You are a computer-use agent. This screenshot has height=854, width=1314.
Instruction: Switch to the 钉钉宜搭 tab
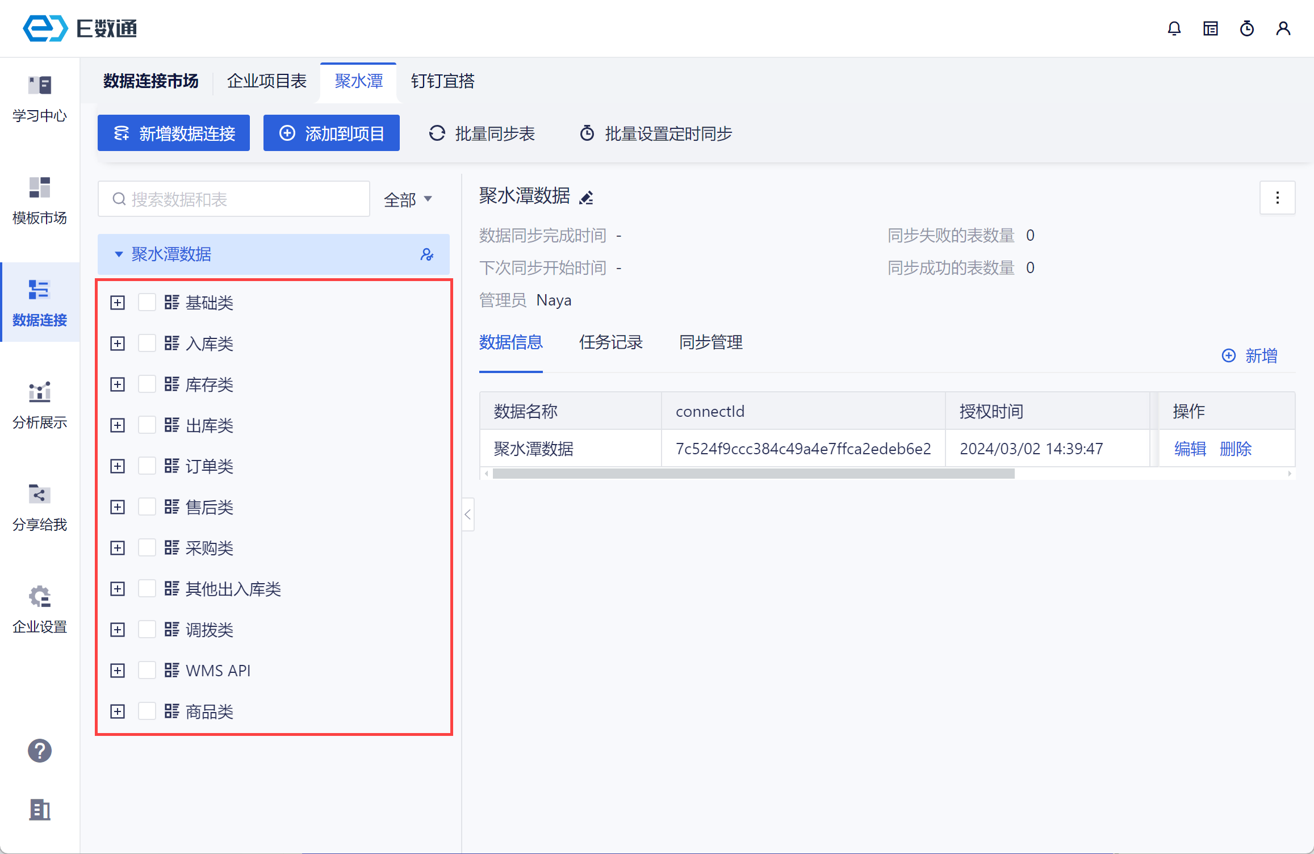442,81
